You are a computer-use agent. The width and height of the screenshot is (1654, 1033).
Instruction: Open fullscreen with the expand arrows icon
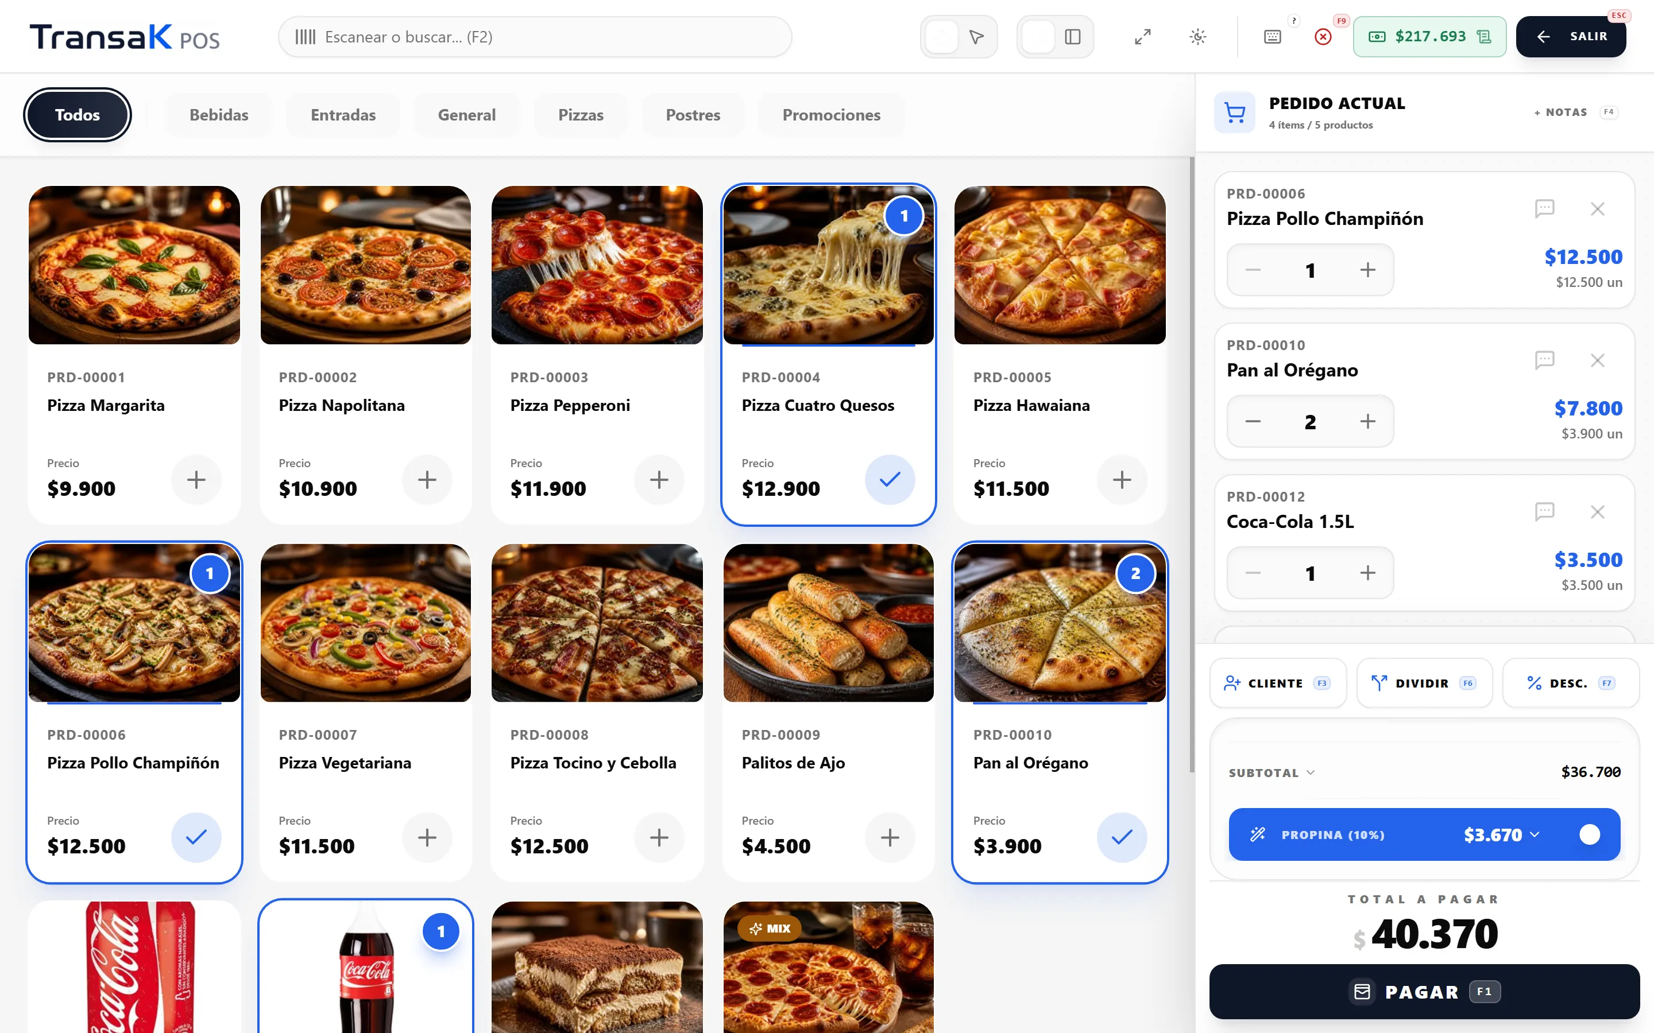(1143, 37)
